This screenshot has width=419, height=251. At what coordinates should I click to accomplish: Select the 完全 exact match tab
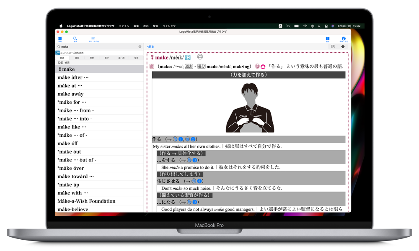pyautogui.click(x=92, y=58)
